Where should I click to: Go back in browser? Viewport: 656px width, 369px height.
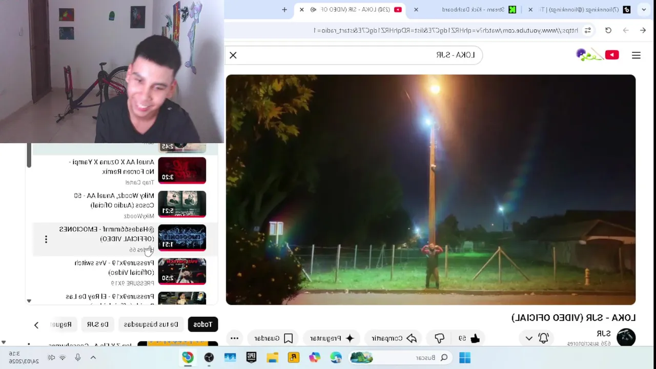[x=643, y=30]
